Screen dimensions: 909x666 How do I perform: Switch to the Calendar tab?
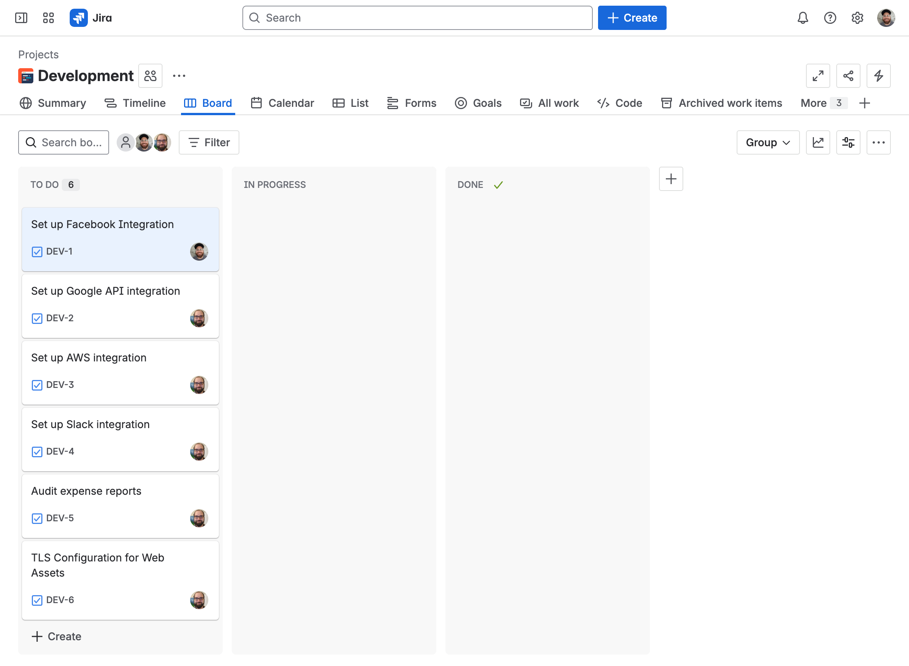coord(282,103)
